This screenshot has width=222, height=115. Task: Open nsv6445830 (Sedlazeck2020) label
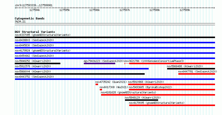pos(34,45)
